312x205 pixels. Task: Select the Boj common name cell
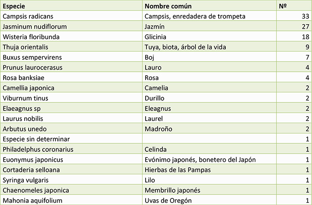[x=209, y=57]
